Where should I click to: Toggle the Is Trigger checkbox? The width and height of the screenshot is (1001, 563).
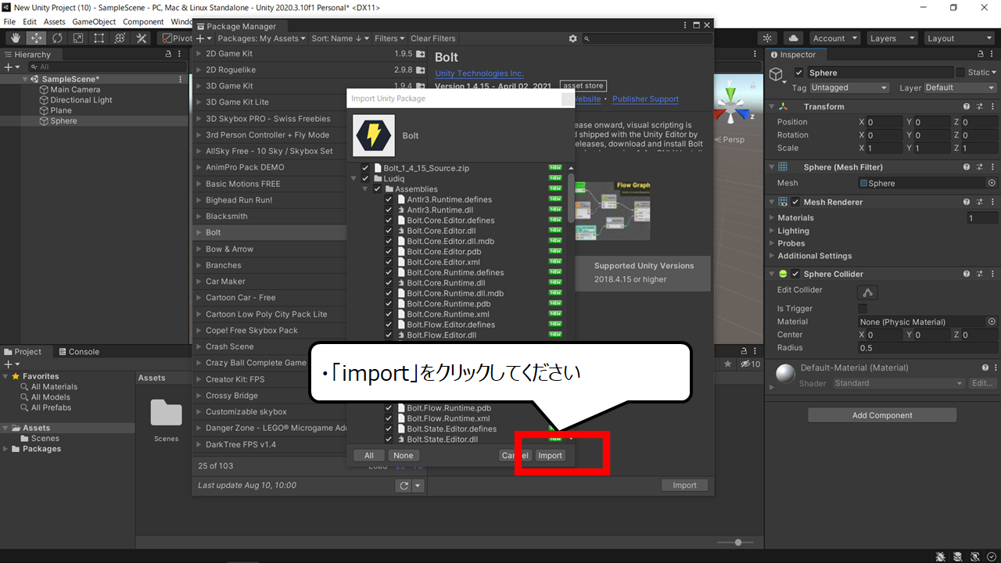pyautogui.click(x=863, y=309)
